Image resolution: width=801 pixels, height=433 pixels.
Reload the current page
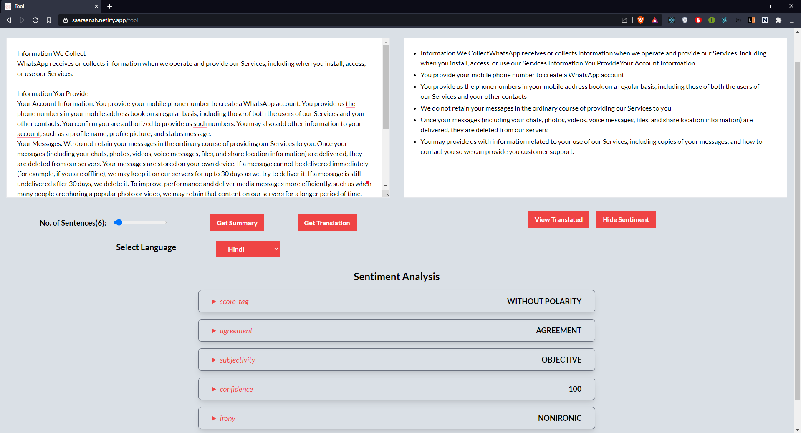35,20
